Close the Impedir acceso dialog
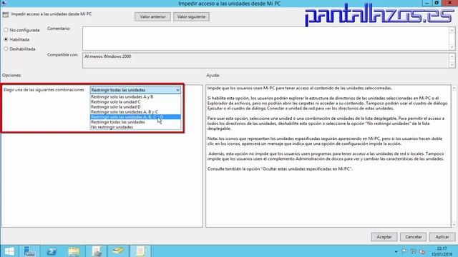 pyautogui.click(x=450, y=3)
